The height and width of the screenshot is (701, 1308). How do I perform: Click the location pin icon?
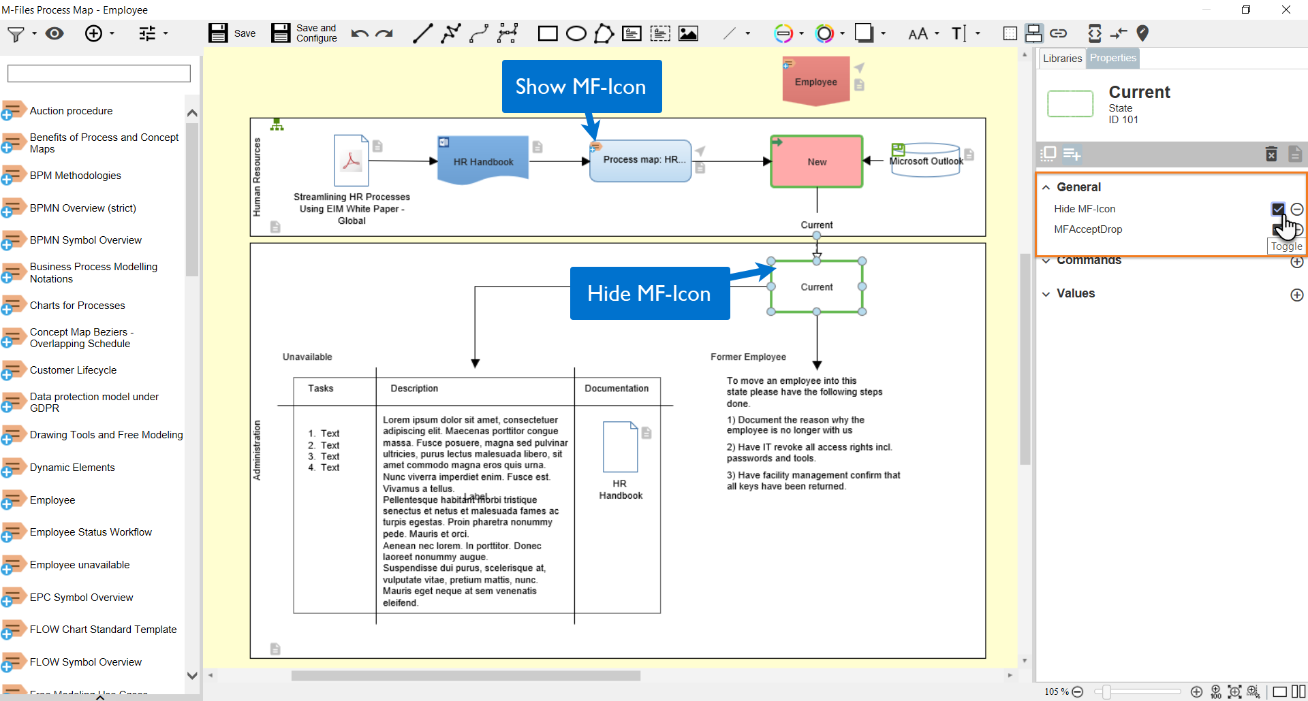click(x=1143, y=33)
